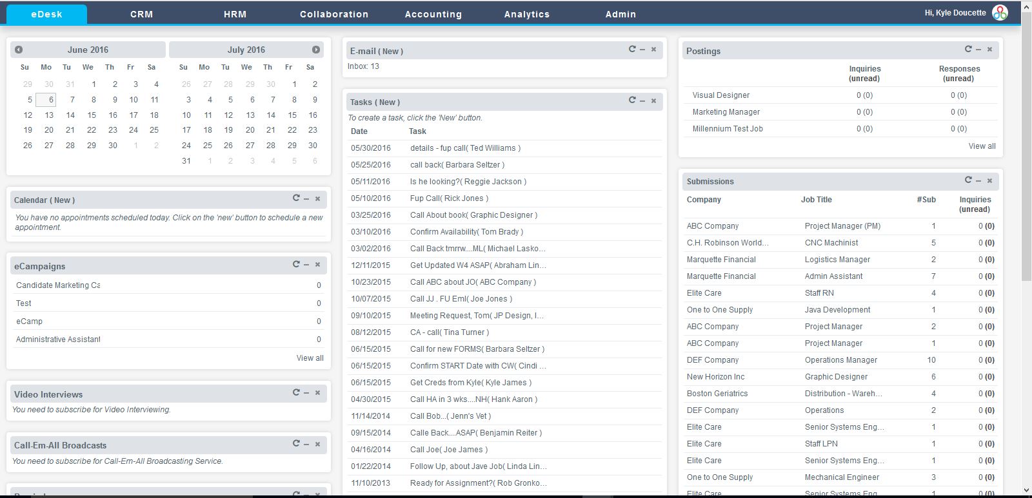Image resolution: width=1032 pixels, height=498 pixels.
Task: Open the Visual Designer posting
Action: (x=720, y=95)
